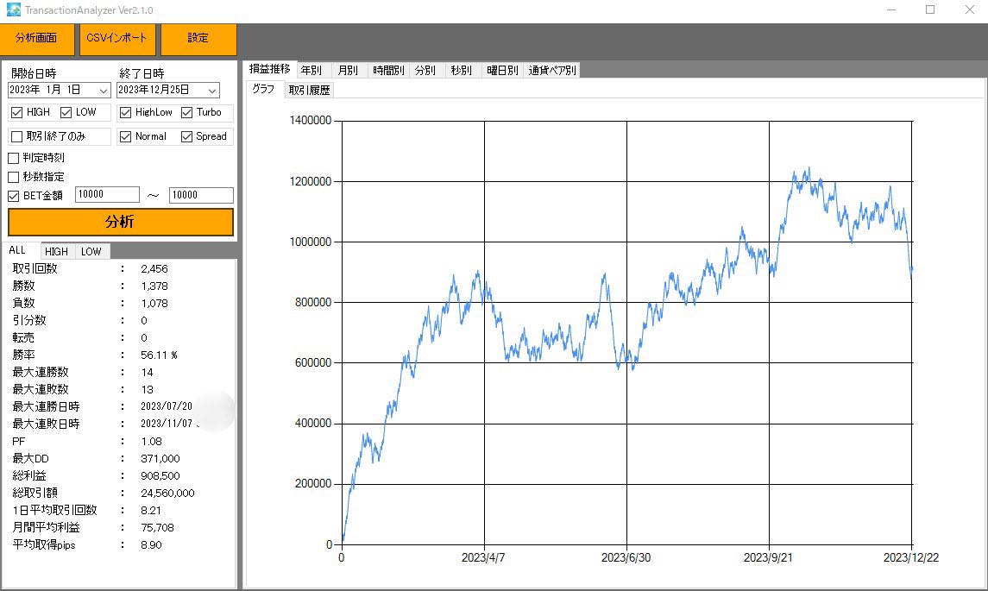Click the 最大連敗日時 date 2023/11/07
988x591 pixels.
tap(167, 424)
